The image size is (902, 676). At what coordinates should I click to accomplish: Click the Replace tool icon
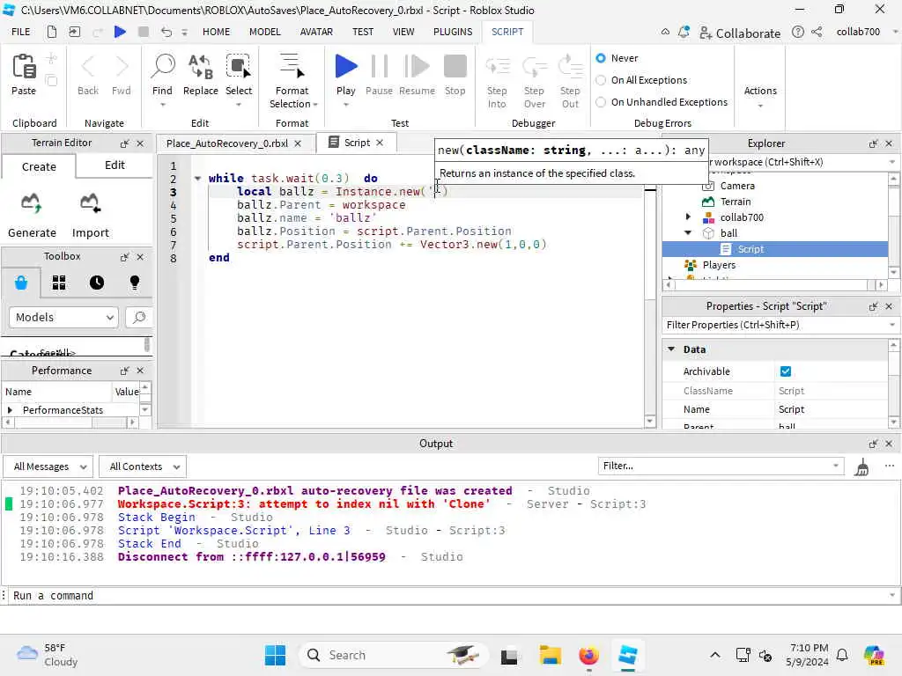click(x=200, y=67)
